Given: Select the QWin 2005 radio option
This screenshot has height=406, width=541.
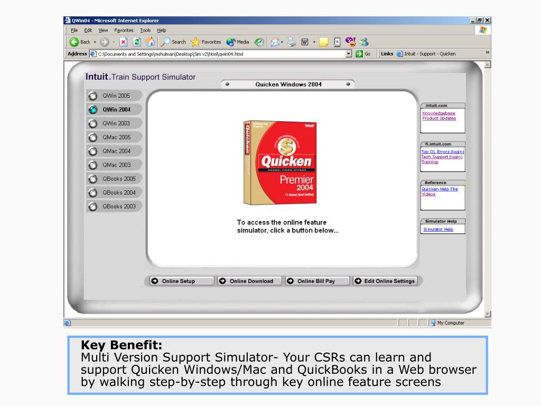Looking at the screenshot, I should 93,96.
